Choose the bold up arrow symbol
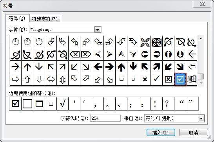This screenshot has width=214, height=142. pyautogui.click(x=122, y=67)
